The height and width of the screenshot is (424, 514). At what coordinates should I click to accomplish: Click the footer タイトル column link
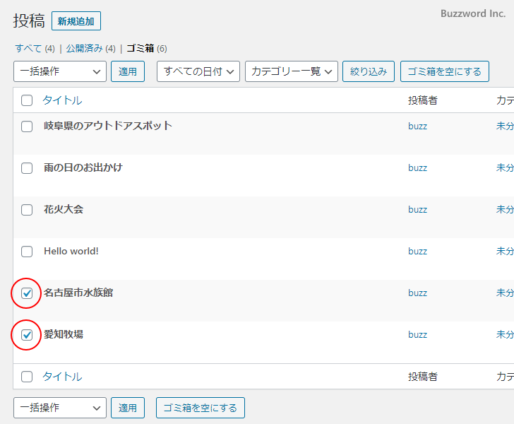(x=62, y=377)
